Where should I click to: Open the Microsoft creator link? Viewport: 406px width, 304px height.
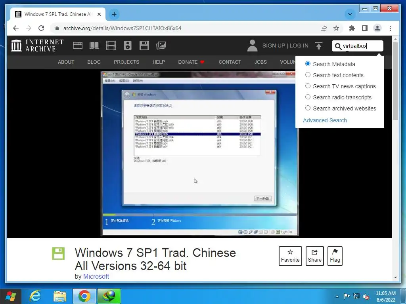click(96, 276)
